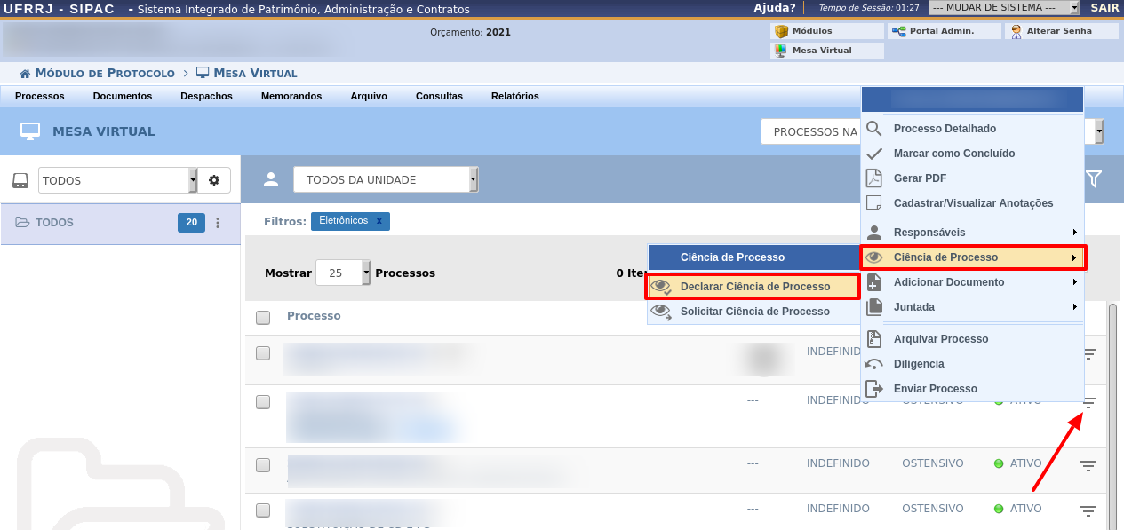The image size is (1124, 530).
Task: Click the gear settings icon beside TODOS
Action: coord(214,180)
